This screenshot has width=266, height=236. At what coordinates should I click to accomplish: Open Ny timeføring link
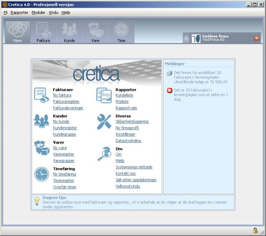click(x=64, y=174)
